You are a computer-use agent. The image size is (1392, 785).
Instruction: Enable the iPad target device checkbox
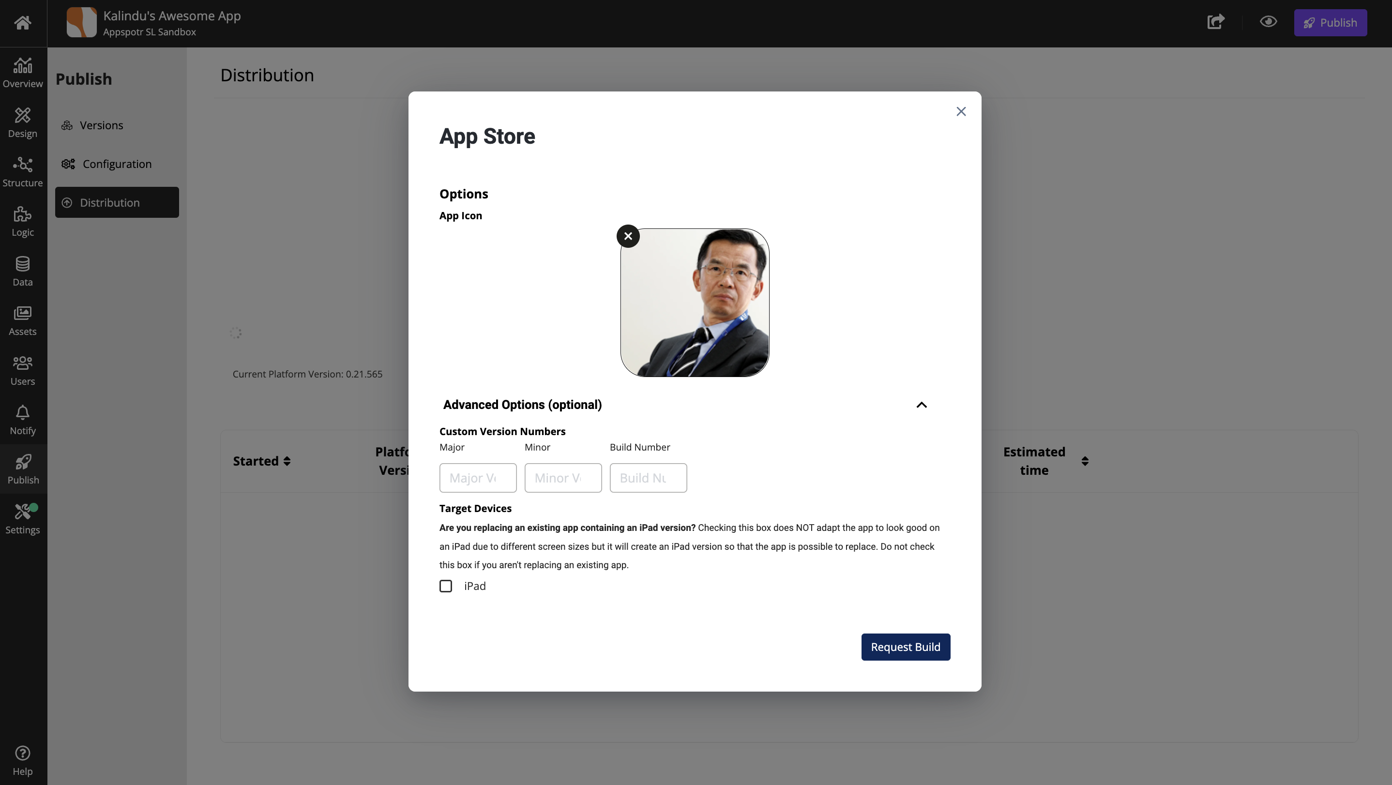pos(445,586)
